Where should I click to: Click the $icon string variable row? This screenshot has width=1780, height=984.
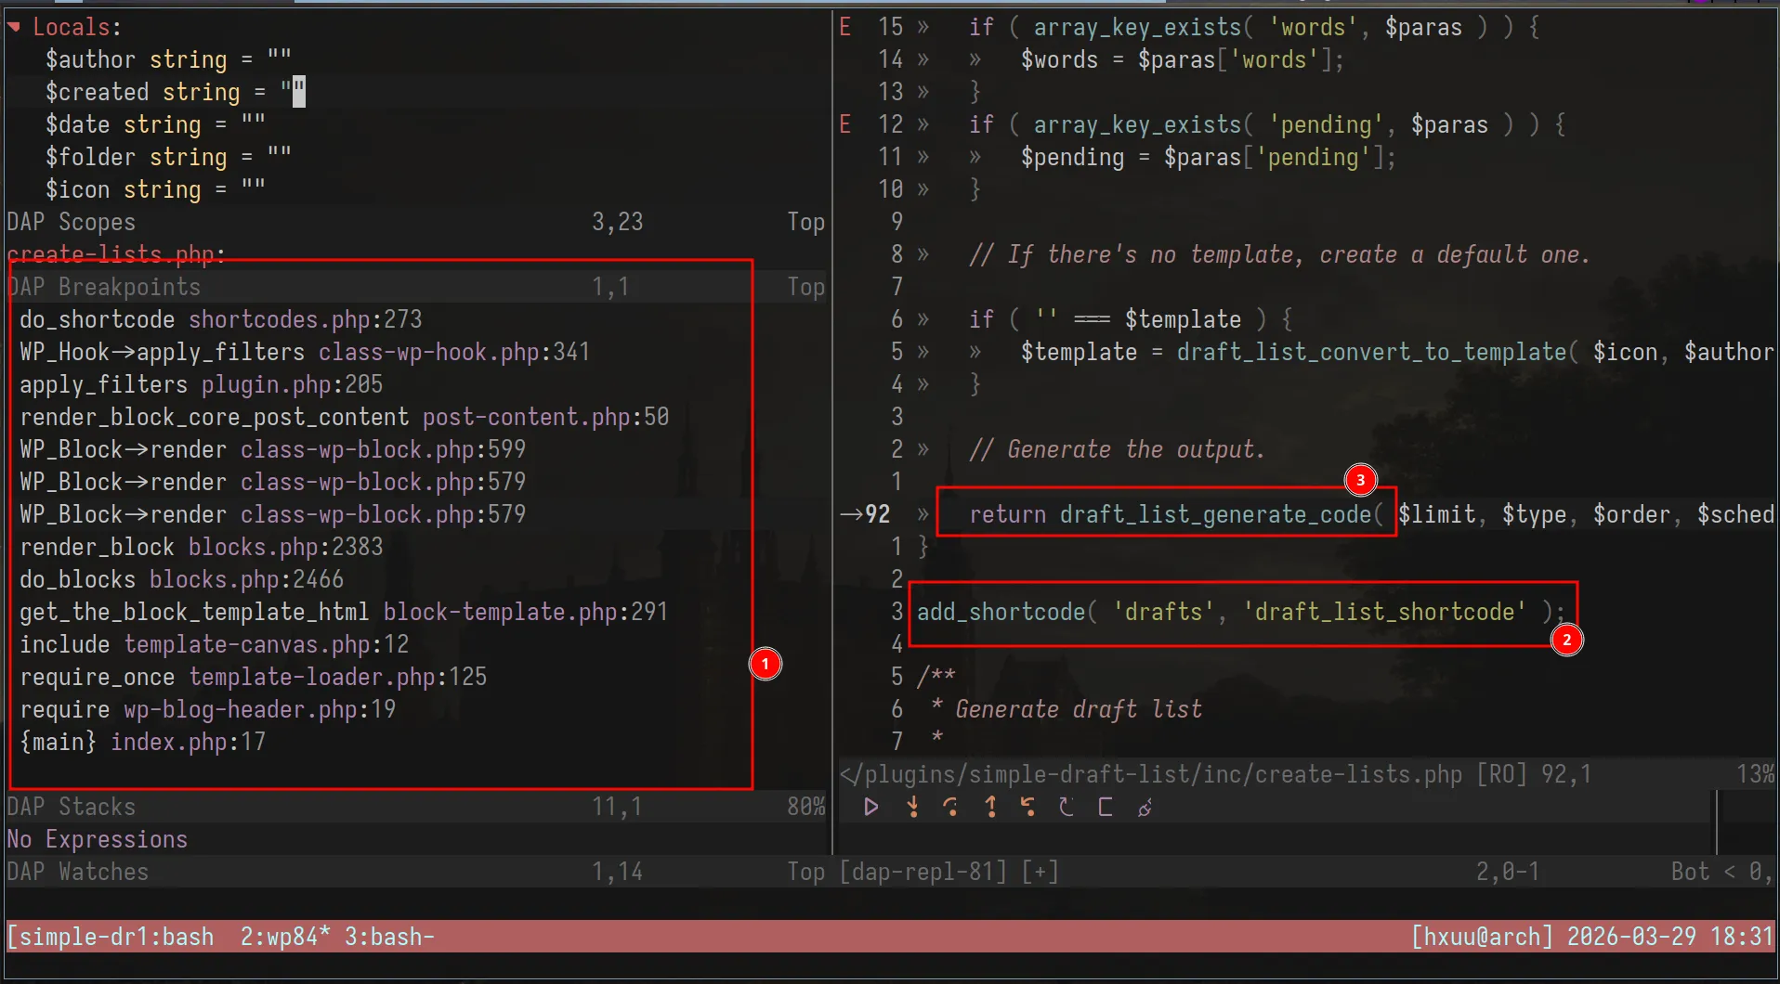point(156,189)
